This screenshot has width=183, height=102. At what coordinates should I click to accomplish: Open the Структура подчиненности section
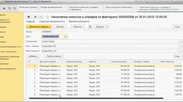click(52, 22)
